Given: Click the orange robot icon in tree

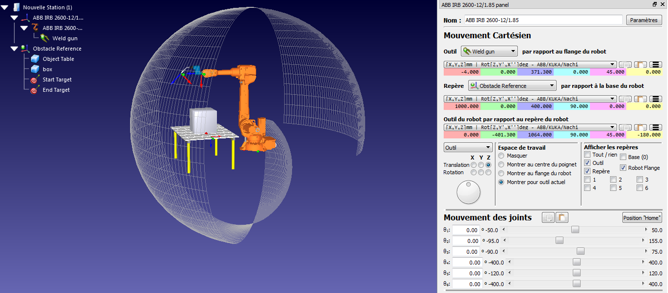Looking at the screenshot, I should click(35, 28).
